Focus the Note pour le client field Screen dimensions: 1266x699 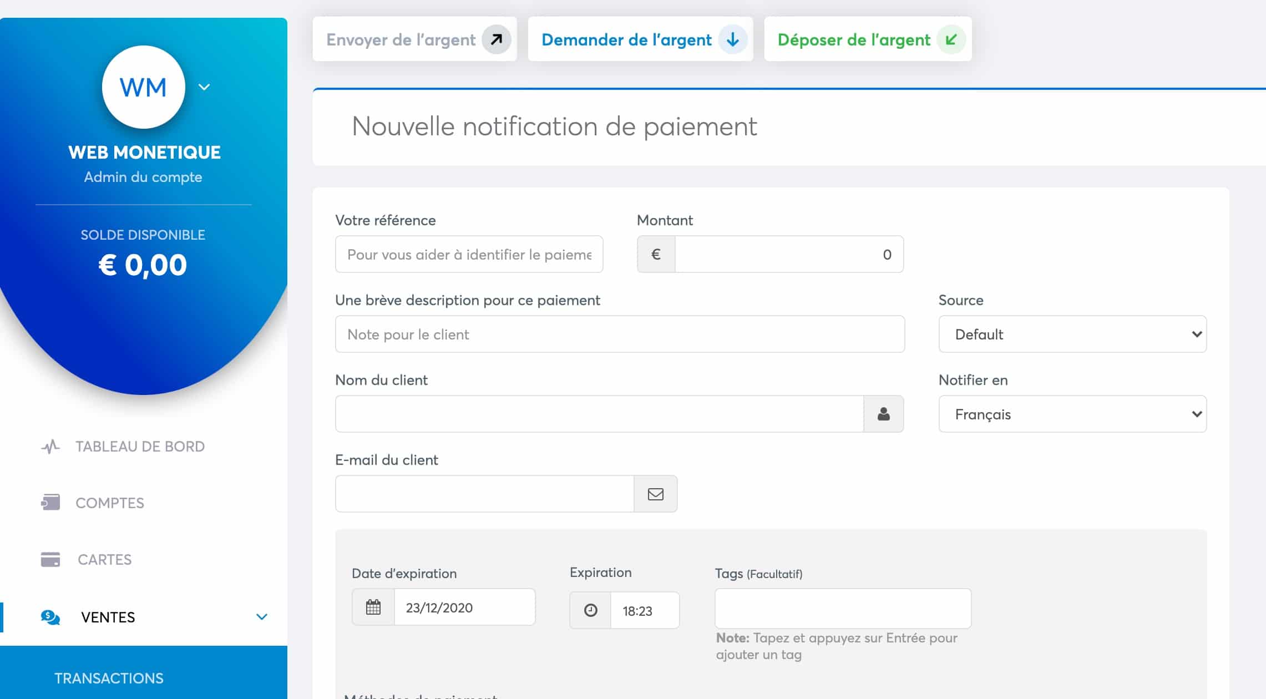pos(620,334)
